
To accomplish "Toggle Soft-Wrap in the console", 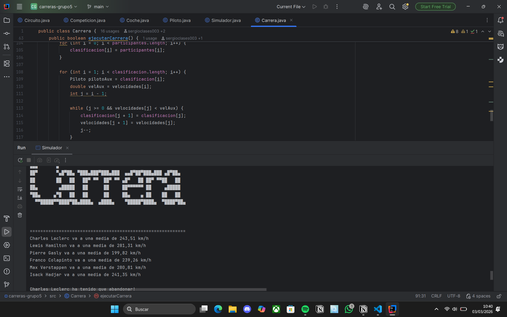I will 20,189.
